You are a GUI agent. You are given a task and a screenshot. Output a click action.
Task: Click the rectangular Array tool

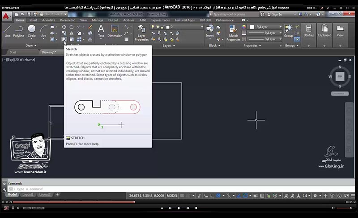coord(79,39)
